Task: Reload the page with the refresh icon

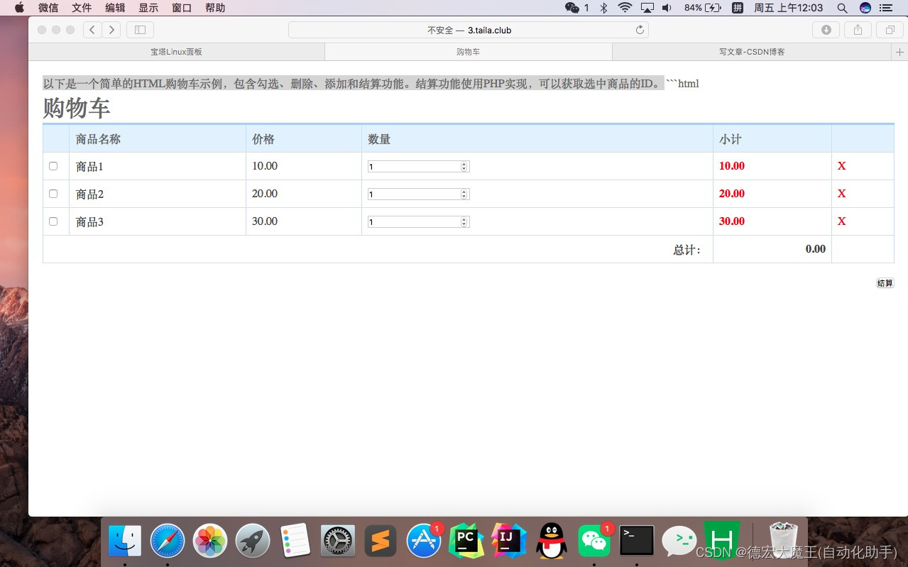Action: tap(640, 30)
